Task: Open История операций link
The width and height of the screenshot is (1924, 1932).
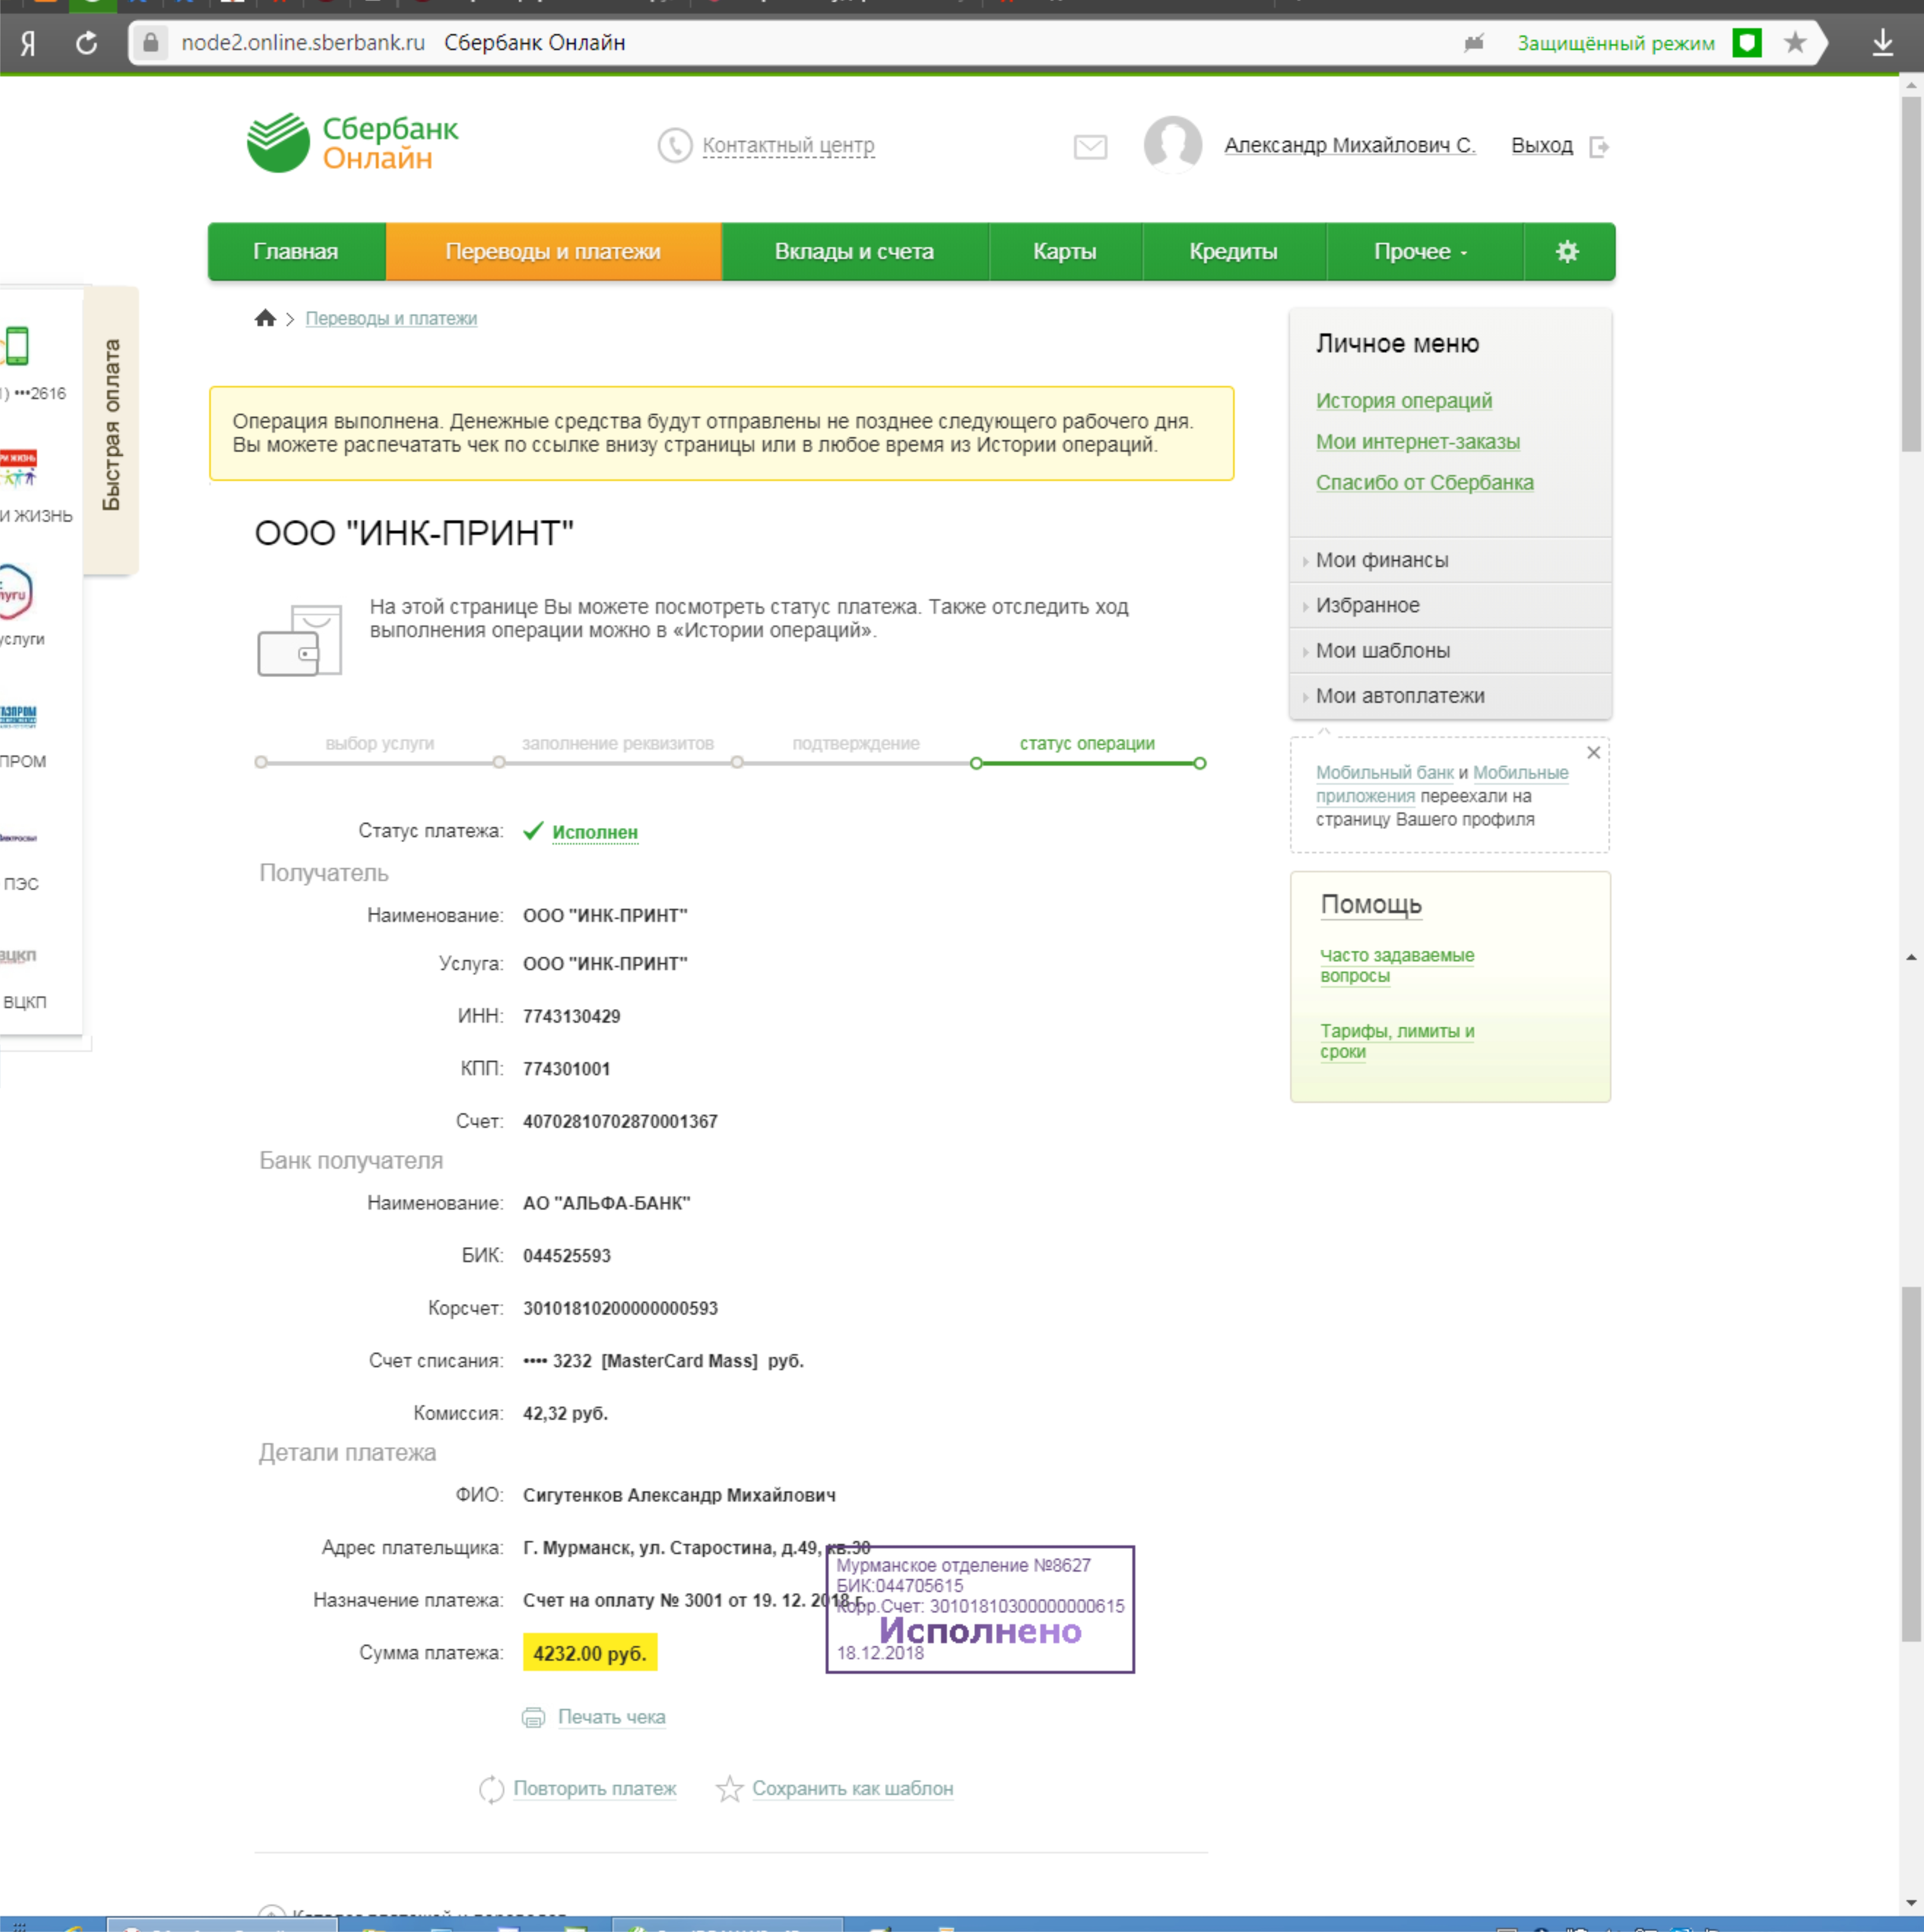Action: pos(1404,401)
